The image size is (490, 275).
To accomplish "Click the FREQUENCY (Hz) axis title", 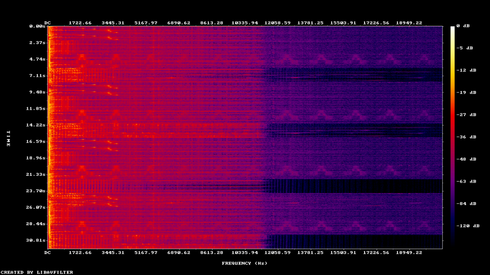I will click(x=245, y=264).
